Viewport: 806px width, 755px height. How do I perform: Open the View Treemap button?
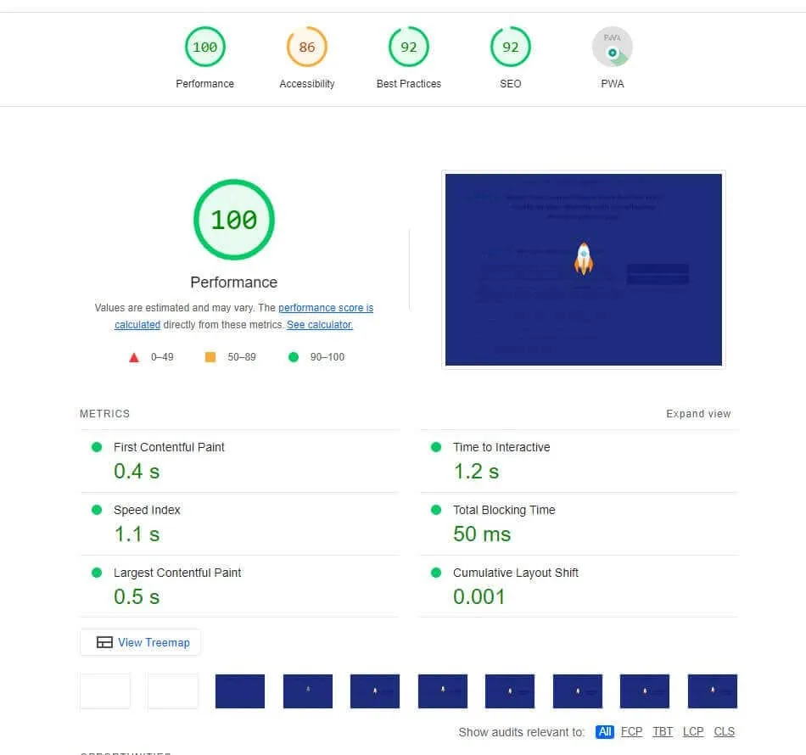pos(140,642)
